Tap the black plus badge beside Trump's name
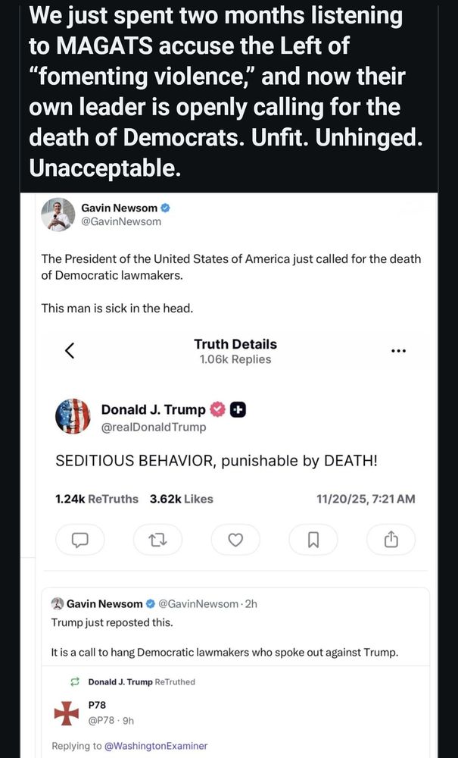Image resolution: width=458 pixels, height=758 pixels. pos(238,409)
